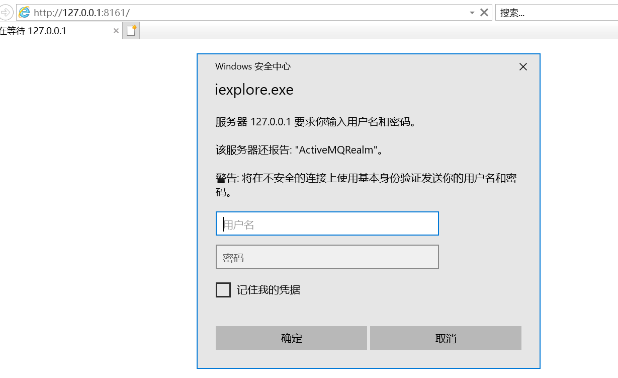Enable the 记住我的凭据 checkbox

click(x=223, y=290)
